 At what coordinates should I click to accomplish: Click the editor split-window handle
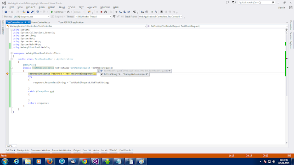click(287, 30)
